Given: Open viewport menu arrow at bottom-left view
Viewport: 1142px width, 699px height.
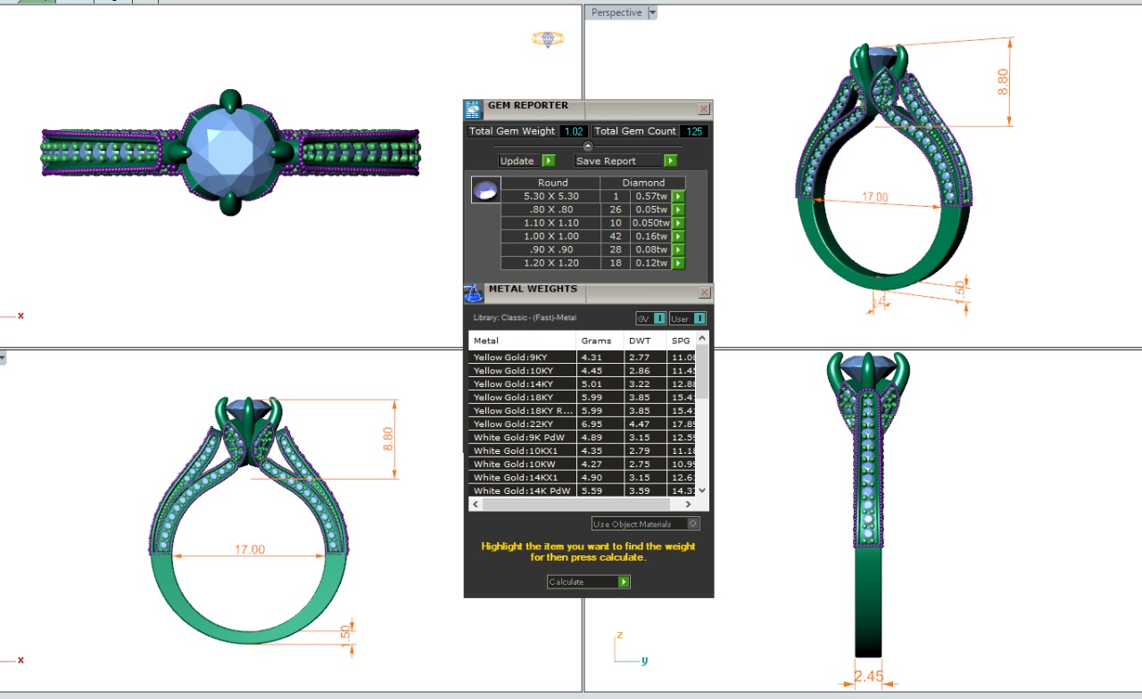Looking at the screenshot, I should coord(3,358).
